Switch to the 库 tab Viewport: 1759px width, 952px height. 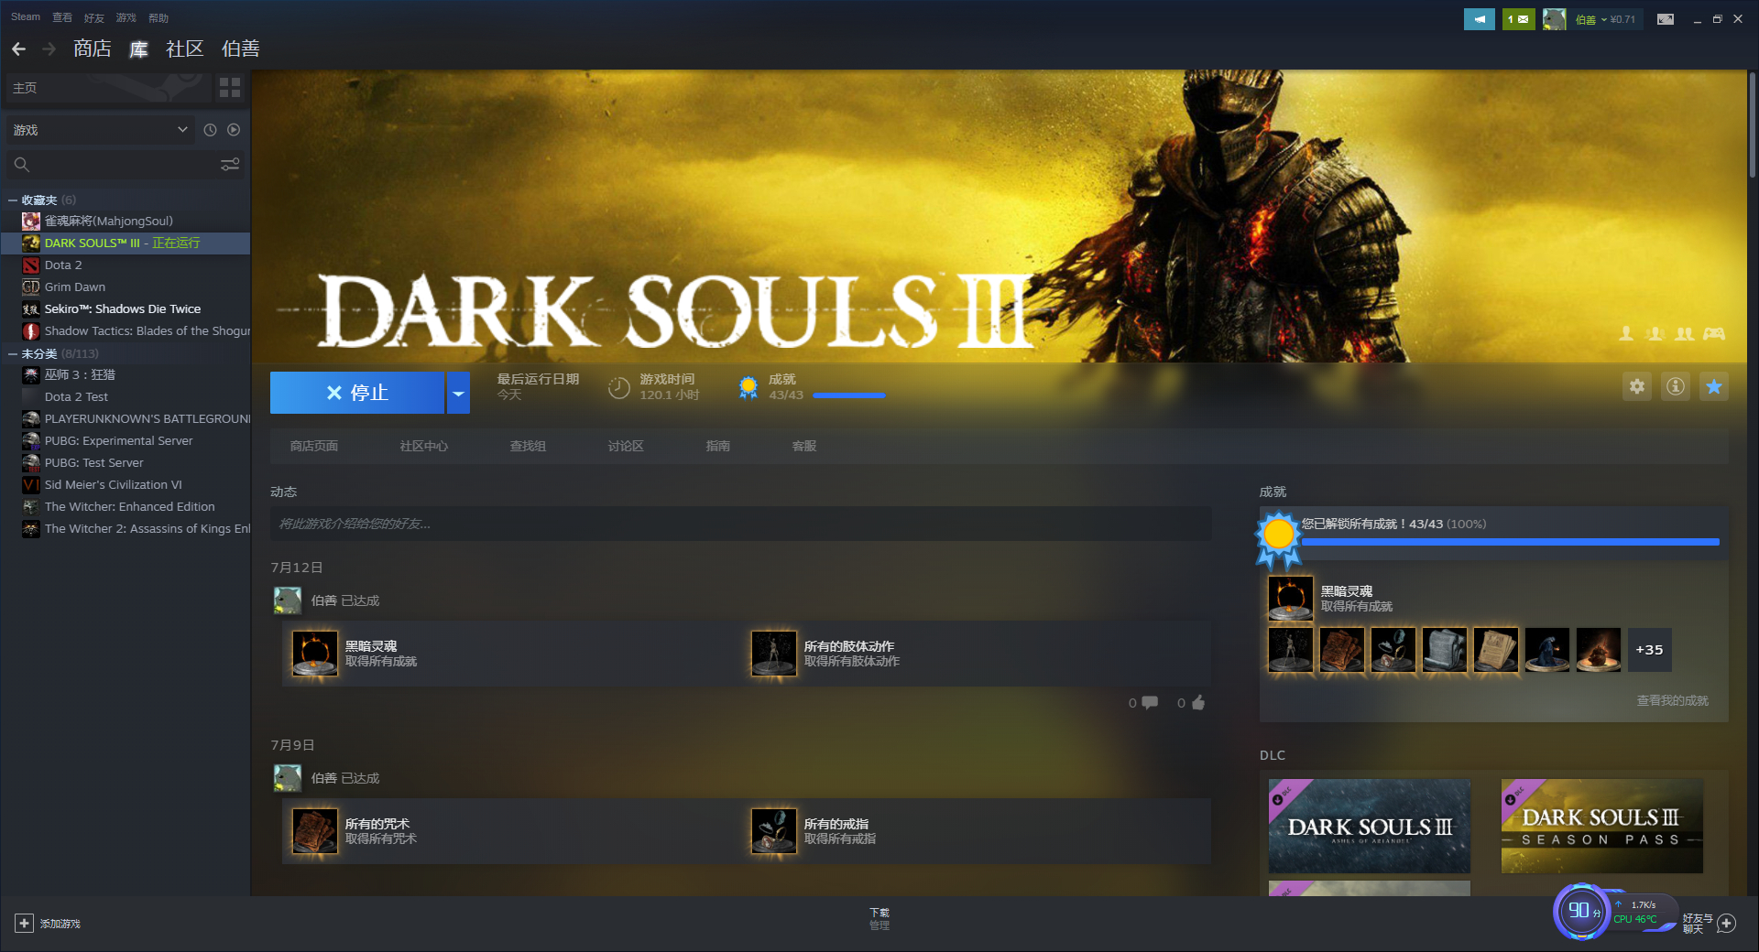coord(138,49)
